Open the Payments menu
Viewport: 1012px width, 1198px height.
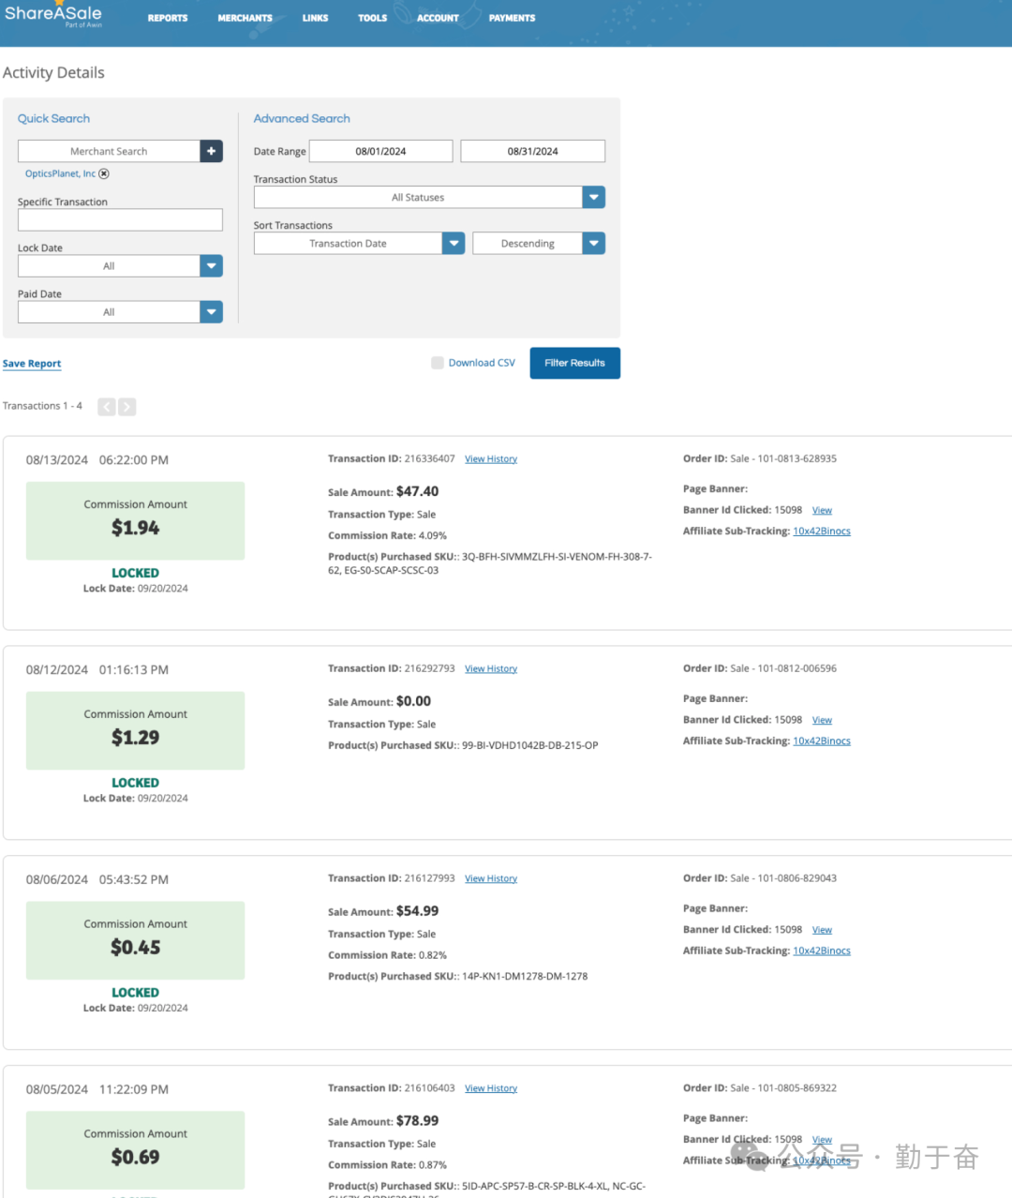pos(512,18)
